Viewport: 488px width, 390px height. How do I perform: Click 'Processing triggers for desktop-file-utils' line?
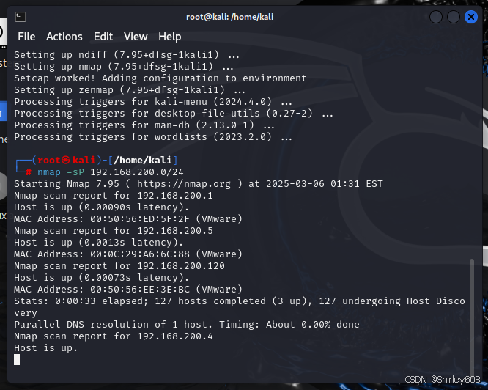point(174,114)
